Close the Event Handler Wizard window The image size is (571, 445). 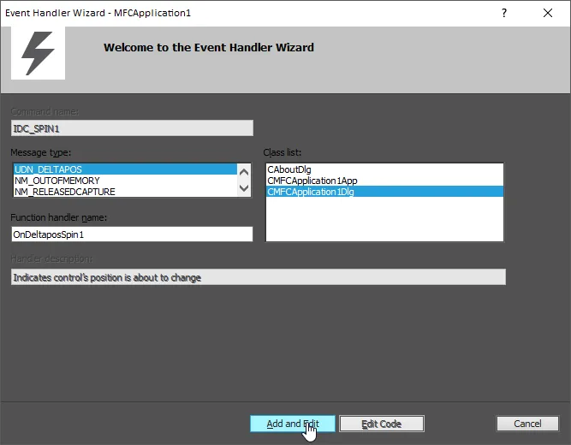(547, 13)
